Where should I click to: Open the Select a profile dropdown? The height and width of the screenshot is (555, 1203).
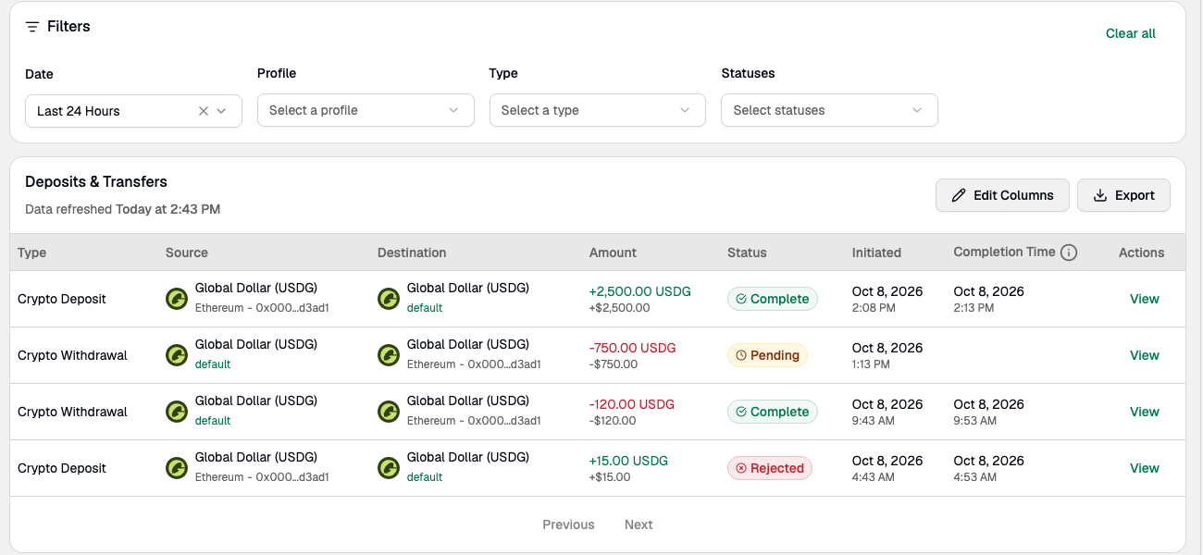[x=366, y=110]
